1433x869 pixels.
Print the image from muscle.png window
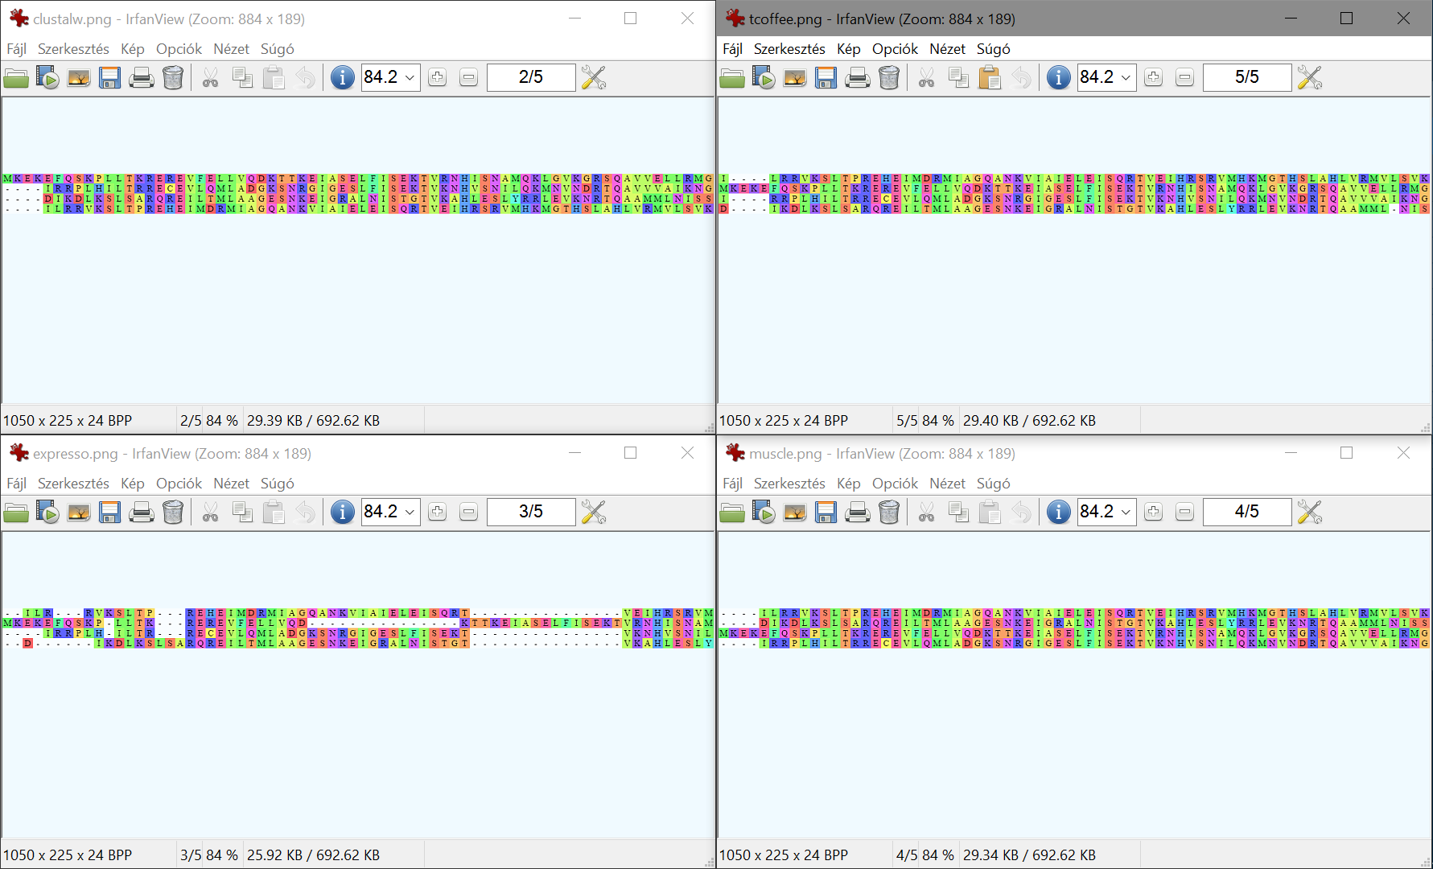point(858,513)
